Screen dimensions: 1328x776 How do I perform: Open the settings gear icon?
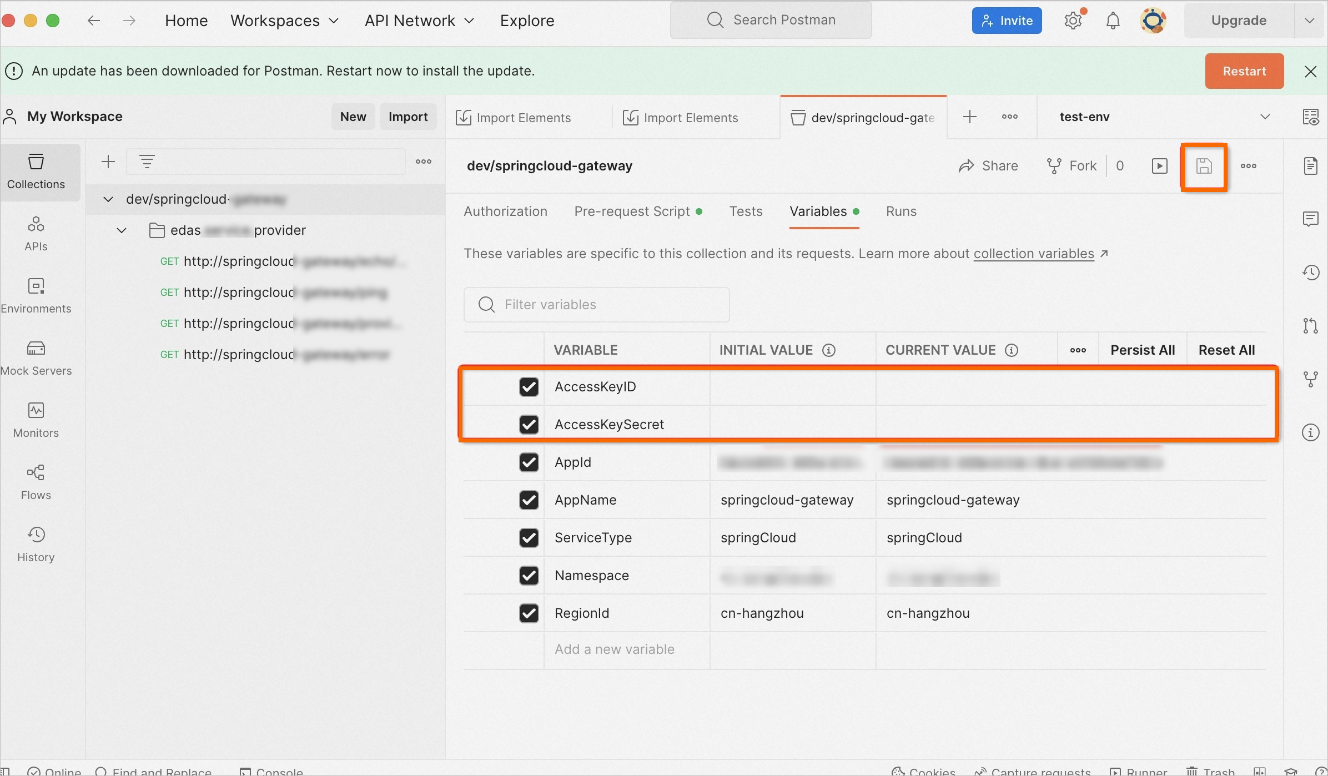click(1073, 21)
